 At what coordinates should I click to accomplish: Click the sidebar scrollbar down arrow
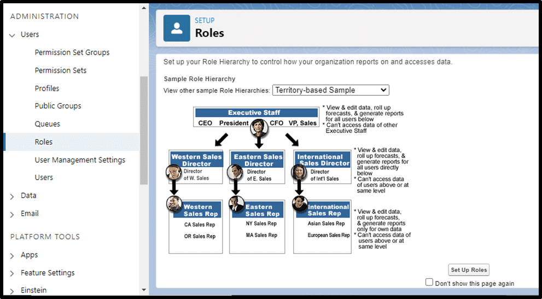pyautogui.click(x=144, y=290)
